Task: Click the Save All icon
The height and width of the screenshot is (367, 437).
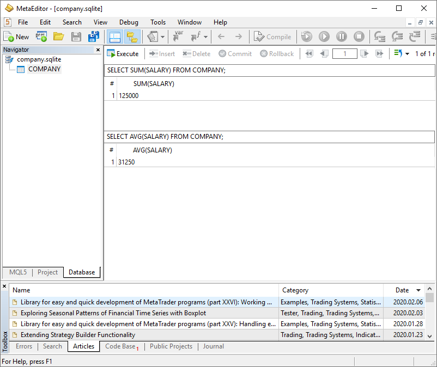Action: tap(93, 37)
